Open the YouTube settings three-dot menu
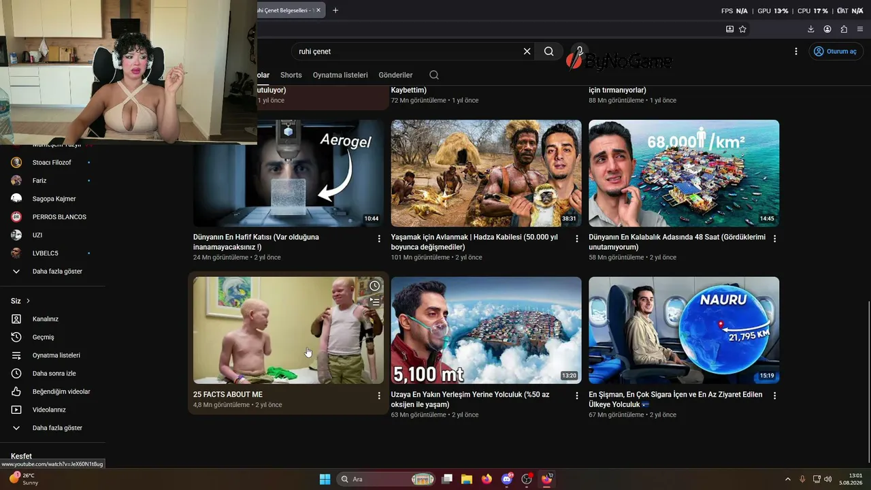The height and width of the screenshot is (490, 871). [x=796, y=51]
